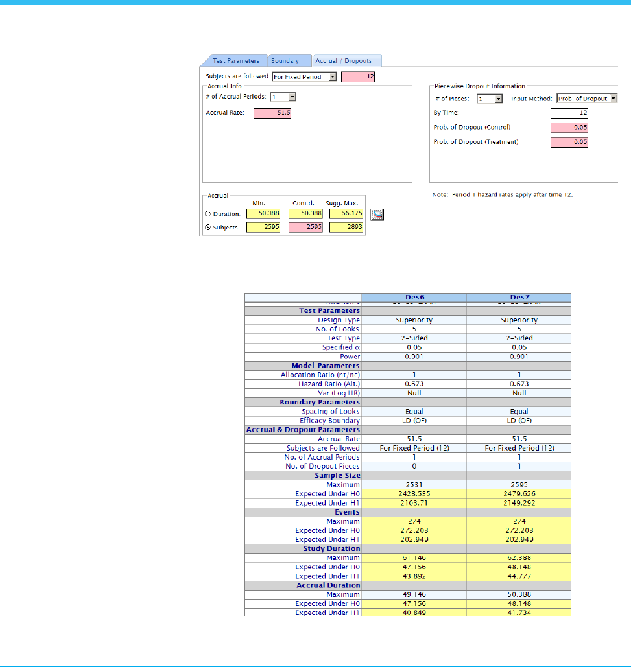
Task: Edit the Accrual Rate field 51.5
Action: pyautogui.click(x=272, y=113)
